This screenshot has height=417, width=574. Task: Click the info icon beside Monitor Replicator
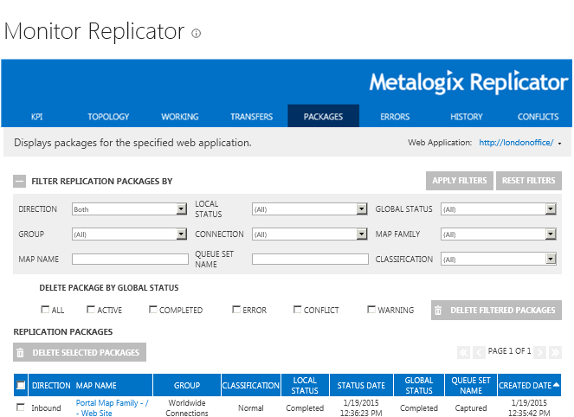pyautogui.click(x=197, y=34)
